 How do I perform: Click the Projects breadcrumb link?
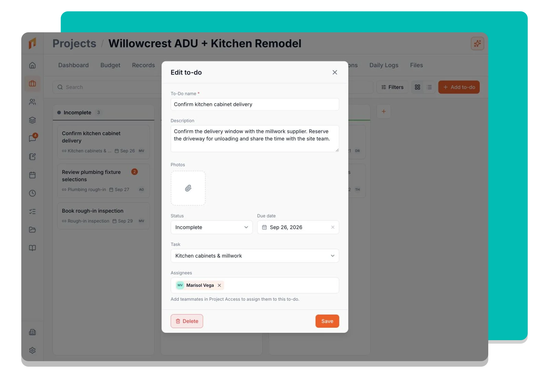coord(74,44)
